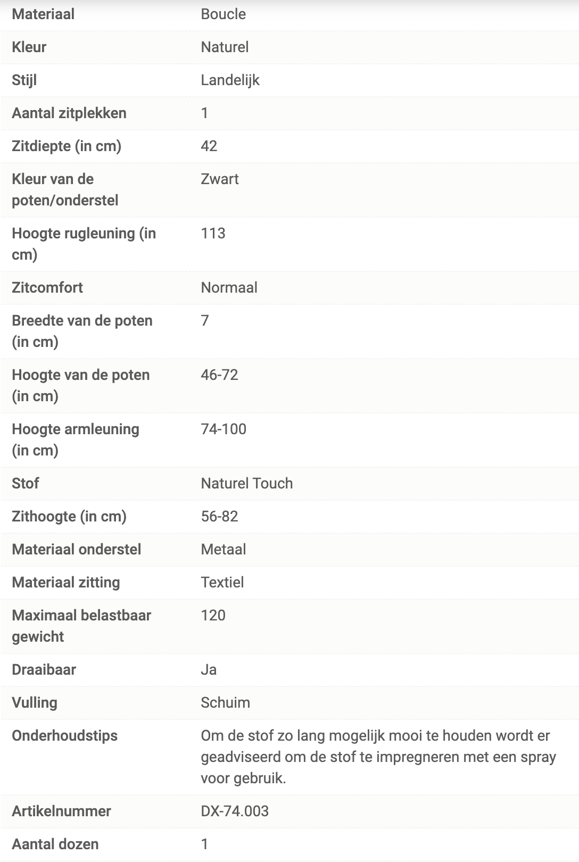Image resolution: width=579 pixels, height=862 pixels.
Task: Select the Zitdiepte value 42
Action: coord(209,146)
